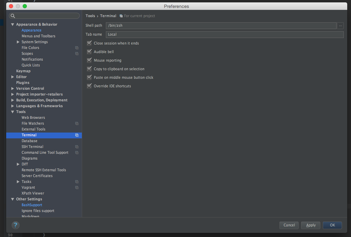Select SSH Terminal in the tree
351x237 pixels.
click(x=32, y=147)
